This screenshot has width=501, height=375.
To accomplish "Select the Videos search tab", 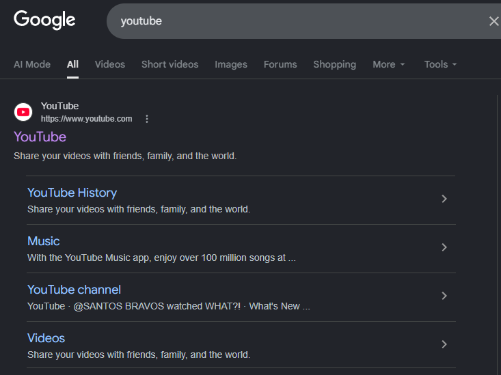I will pos(110,64).
